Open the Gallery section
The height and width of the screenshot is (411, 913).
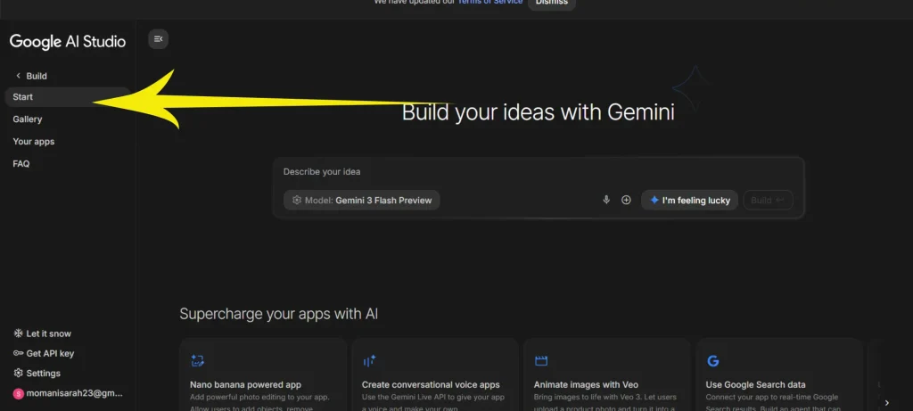point(28,119)
